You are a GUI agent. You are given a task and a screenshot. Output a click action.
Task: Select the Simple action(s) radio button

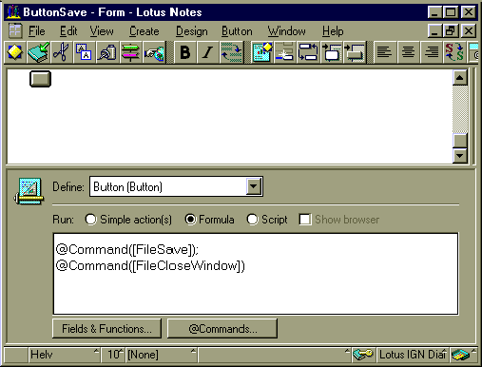[x=90, y=220]
